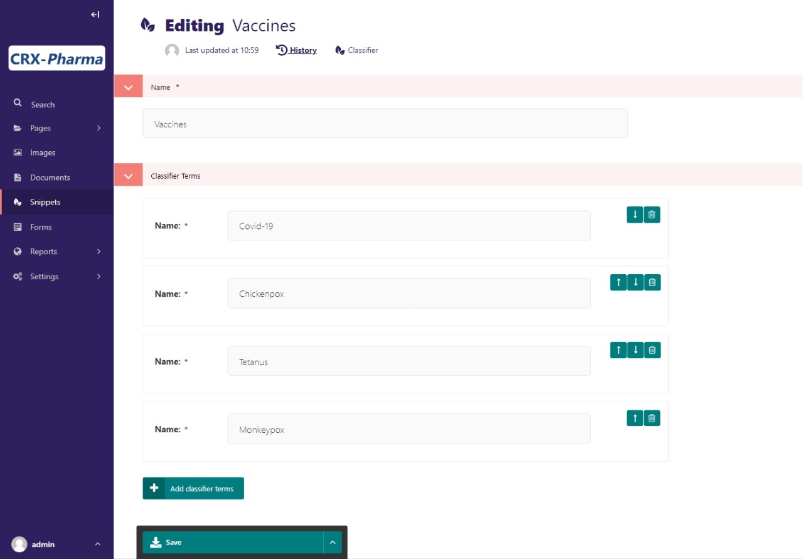Delete the Tetanus classifier term
The width and height of the screenshot is (803, 559).
click(652, 350)
